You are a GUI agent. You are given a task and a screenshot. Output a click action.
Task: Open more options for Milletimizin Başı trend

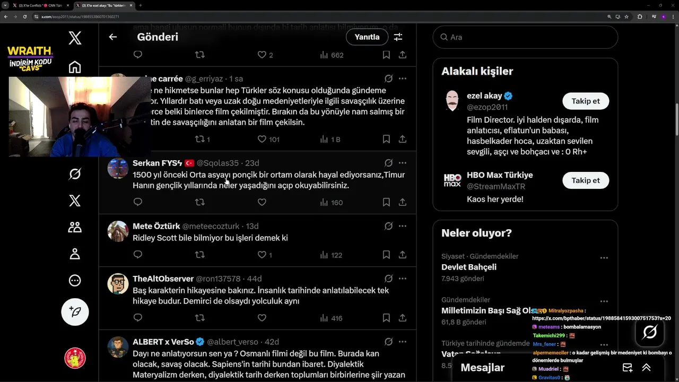coord(604,301)
